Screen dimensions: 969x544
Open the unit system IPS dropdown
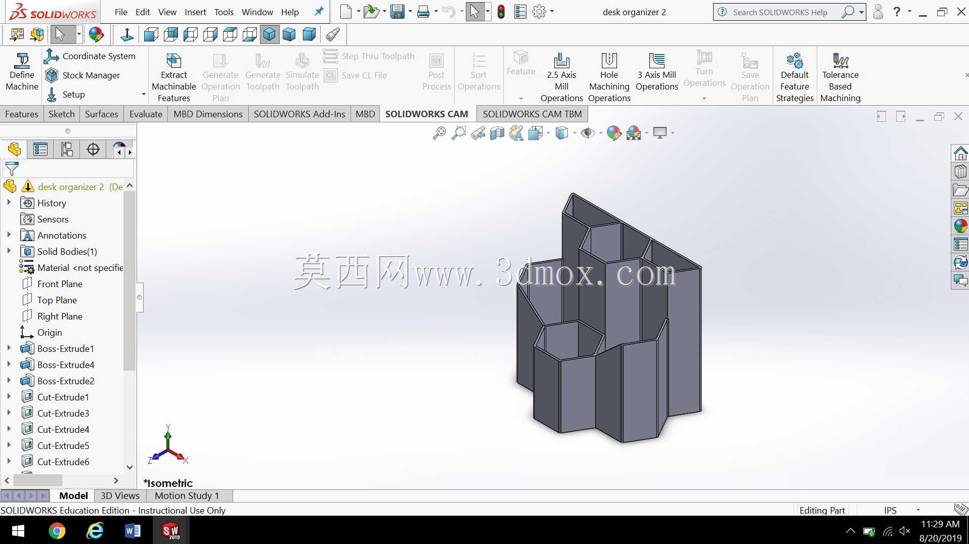click(918, 510)
